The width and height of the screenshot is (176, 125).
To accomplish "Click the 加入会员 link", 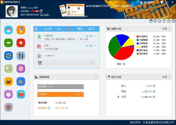I will click(x=45, y=15).
